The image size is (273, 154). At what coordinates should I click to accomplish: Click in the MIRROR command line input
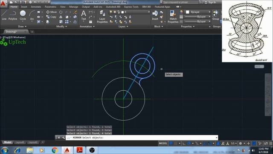point(142,138)
